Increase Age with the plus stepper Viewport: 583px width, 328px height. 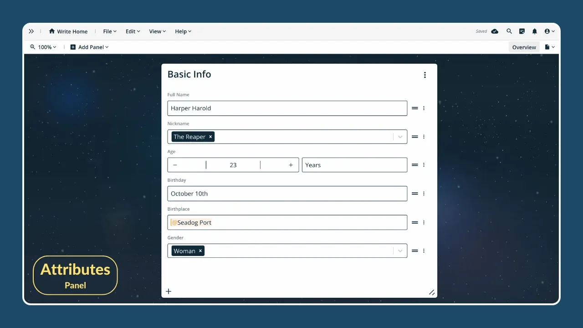291,165
